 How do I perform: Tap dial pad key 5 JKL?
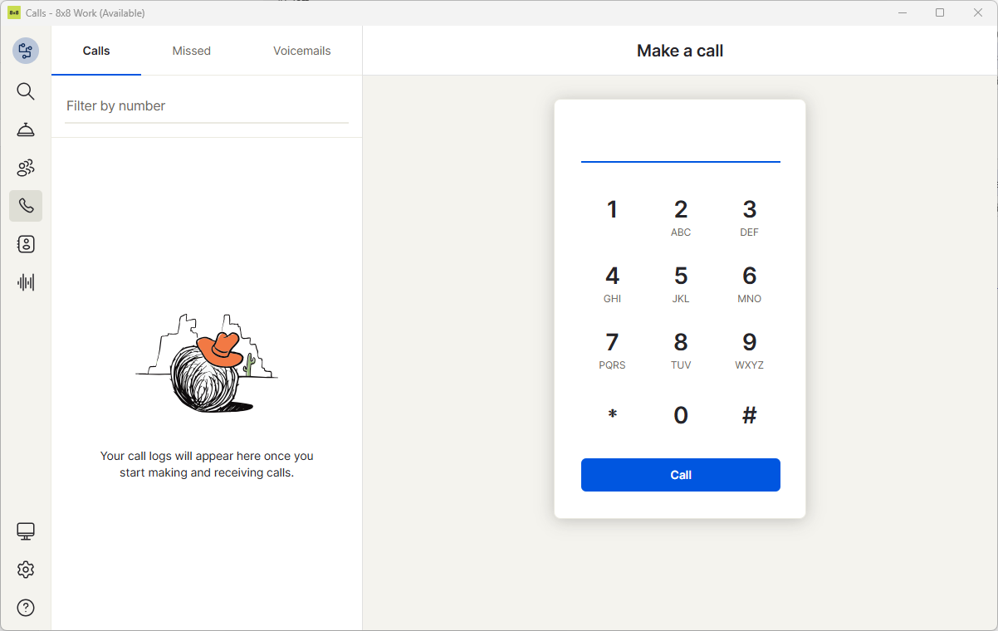pos(681,284)
